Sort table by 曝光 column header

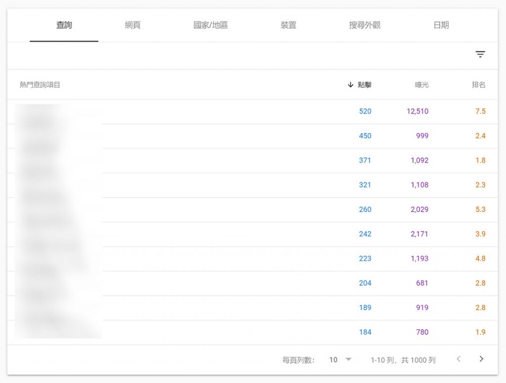(x=422, y=85)
